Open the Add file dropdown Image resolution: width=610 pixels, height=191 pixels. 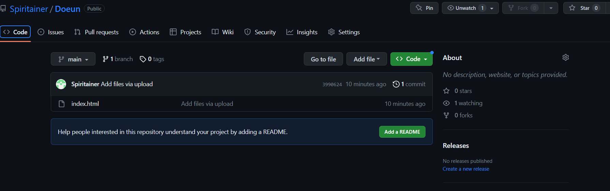(367, 59)
